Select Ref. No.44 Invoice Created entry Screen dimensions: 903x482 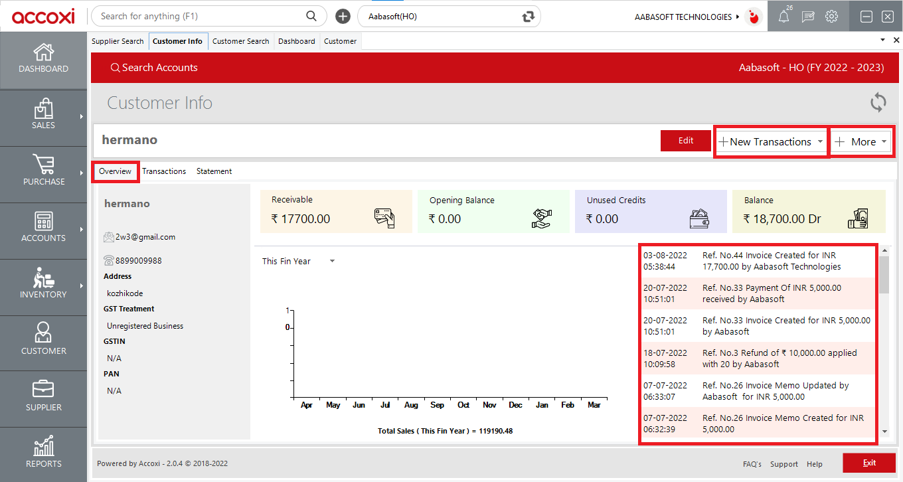(x=758, y=261)
